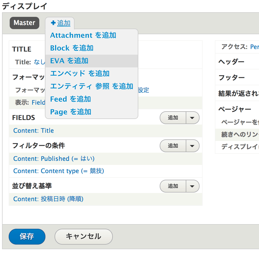The image size is (259, 253).
Task: Pick Page を追加 from the menu
Action: coord(71,112)
